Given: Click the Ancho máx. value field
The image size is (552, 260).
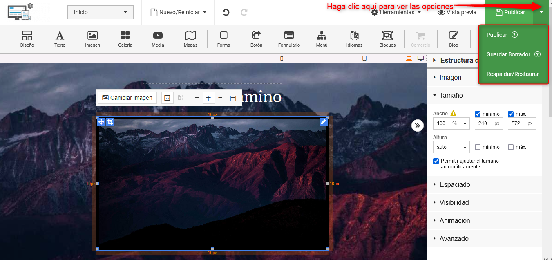Looking at the screenshot, I should 517,123.
